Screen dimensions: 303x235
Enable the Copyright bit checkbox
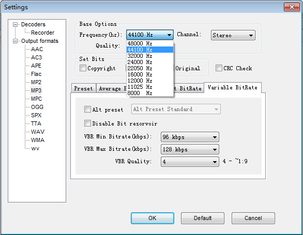(x=83, y=68)
